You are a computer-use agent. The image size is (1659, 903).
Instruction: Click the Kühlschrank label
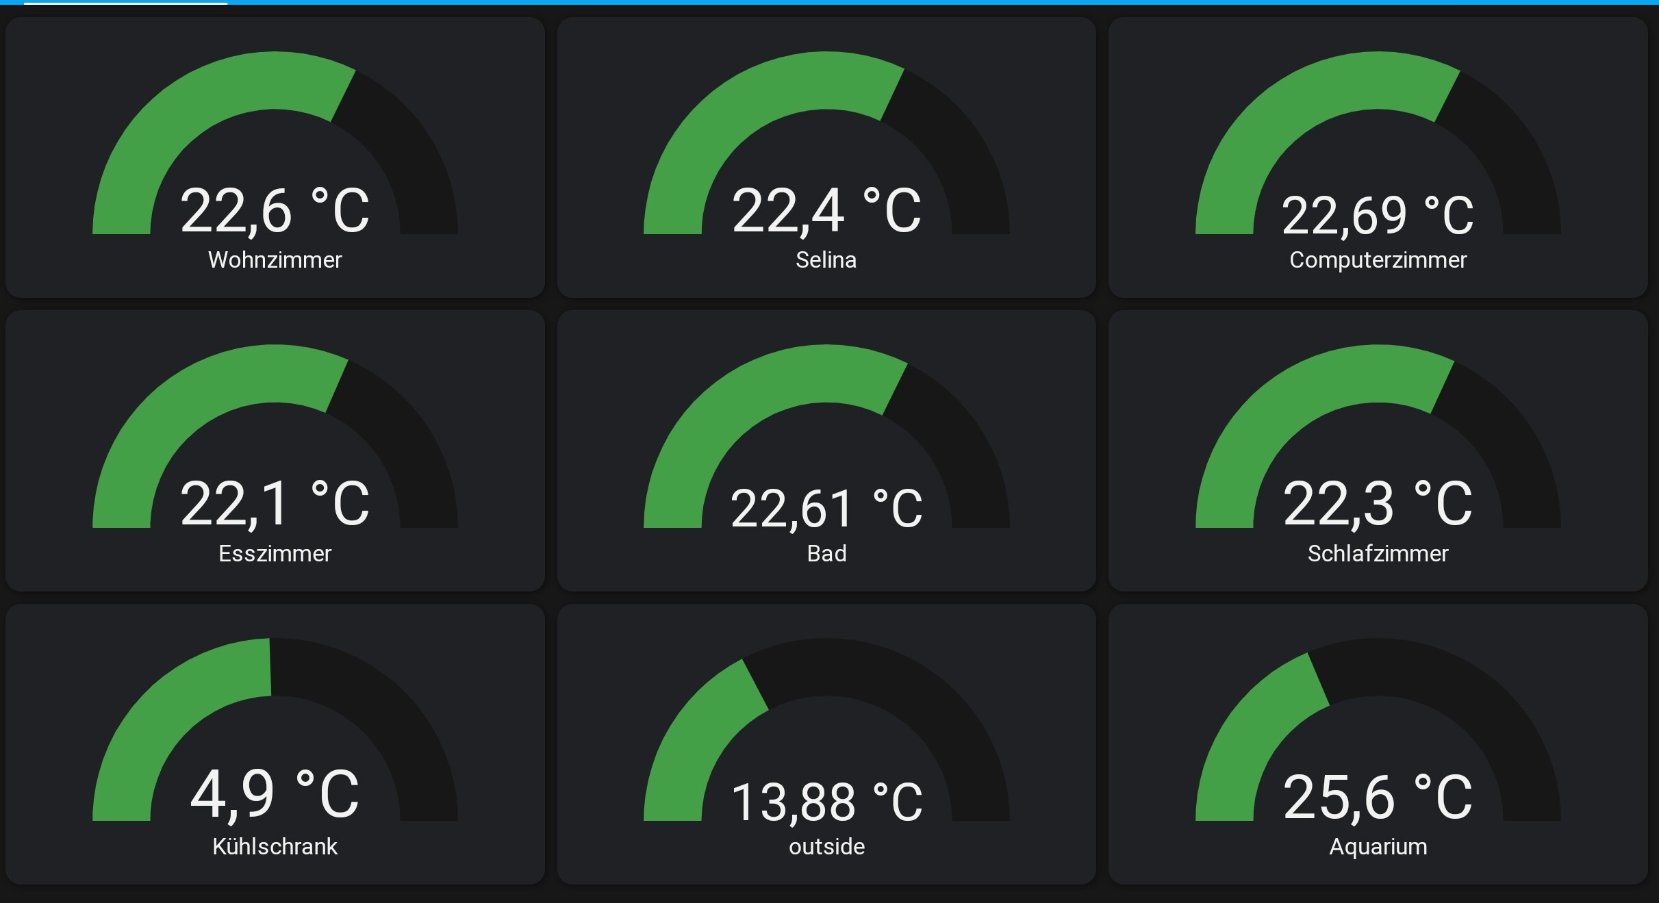(275, 847)
